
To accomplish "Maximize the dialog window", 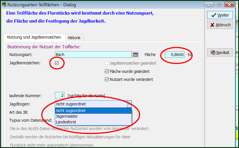I will tap(219, 5).
